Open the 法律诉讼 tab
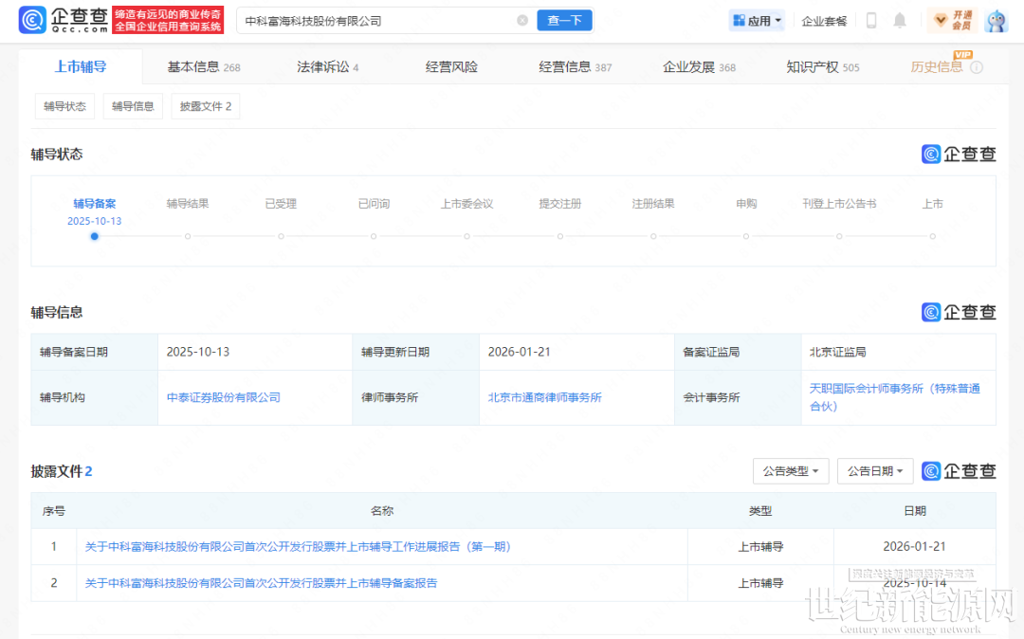This screenshot has width=1024, height=639. click(327, 67)
